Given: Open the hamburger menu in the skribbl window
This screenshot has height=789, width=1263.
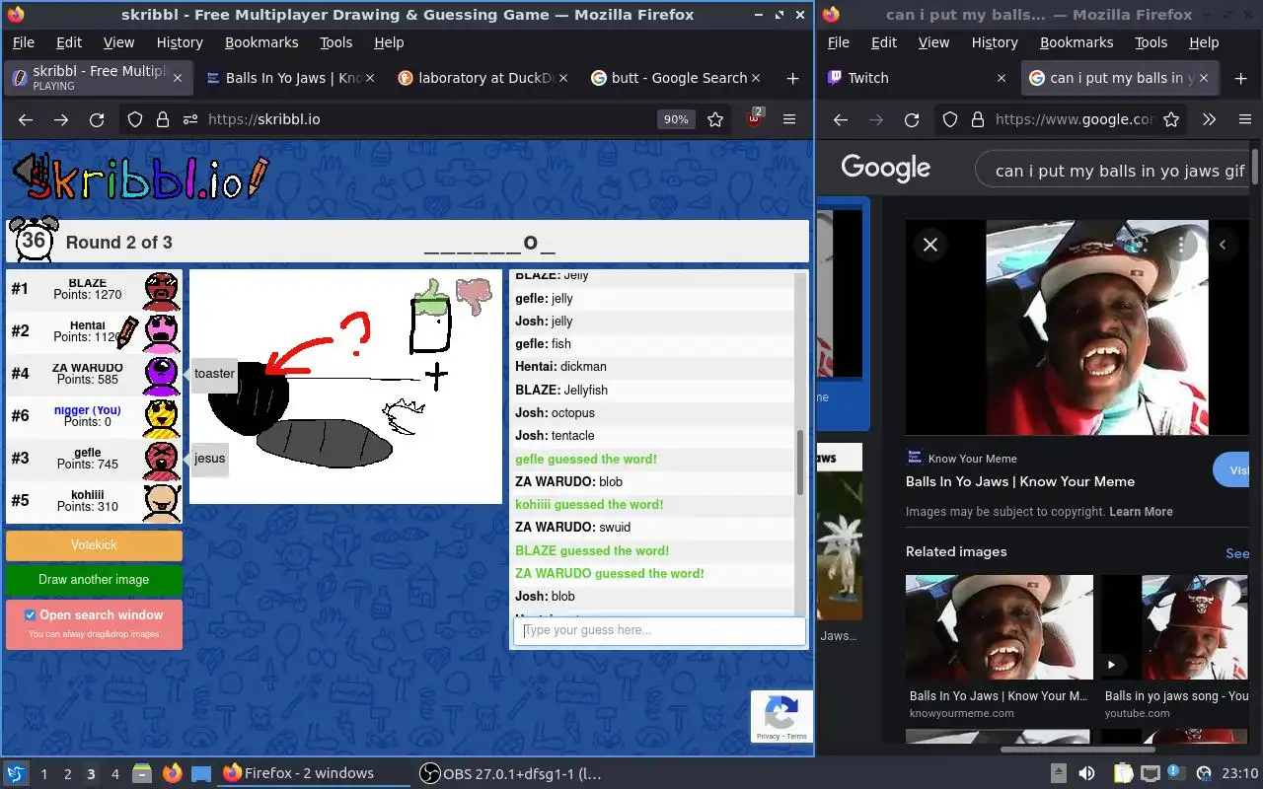Looking at the screenshot, I should tap(789, 119).
